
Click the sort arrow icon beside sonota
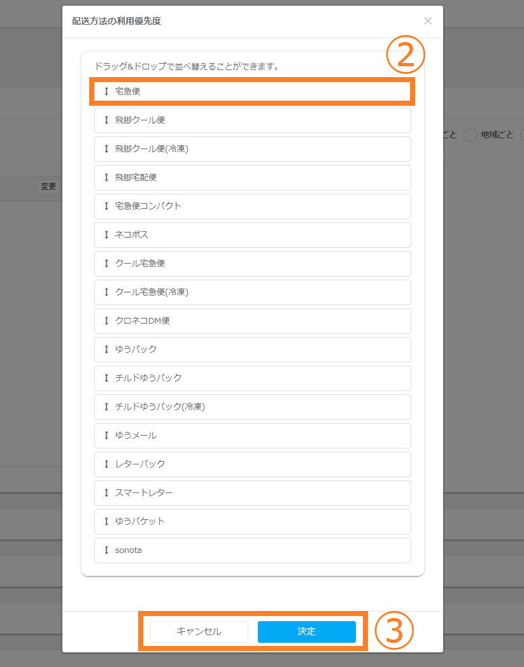[x=106, y=550]
